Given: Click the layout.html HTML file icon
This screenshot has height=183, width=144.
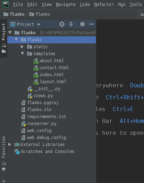Looking at the screenshot, I should (36, 82).
